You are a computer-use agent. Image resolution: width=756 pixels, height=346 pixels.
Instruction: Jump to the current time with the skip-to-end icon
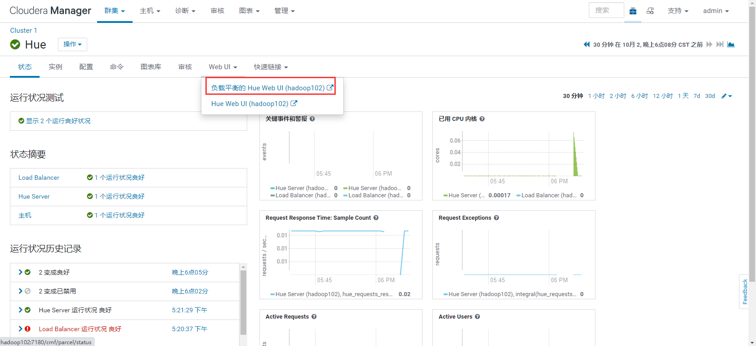[720, 44]
